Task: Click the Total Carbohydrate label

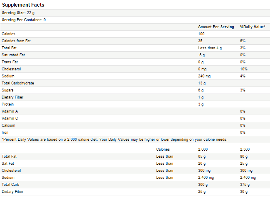Action: (18, 83)
